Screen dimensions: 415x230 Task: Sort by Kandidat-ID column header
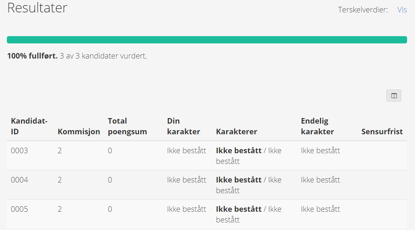(x=29, y=126)
